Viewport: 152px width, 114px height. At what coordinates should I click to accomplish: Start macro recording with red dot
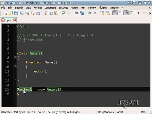(139, 13)
